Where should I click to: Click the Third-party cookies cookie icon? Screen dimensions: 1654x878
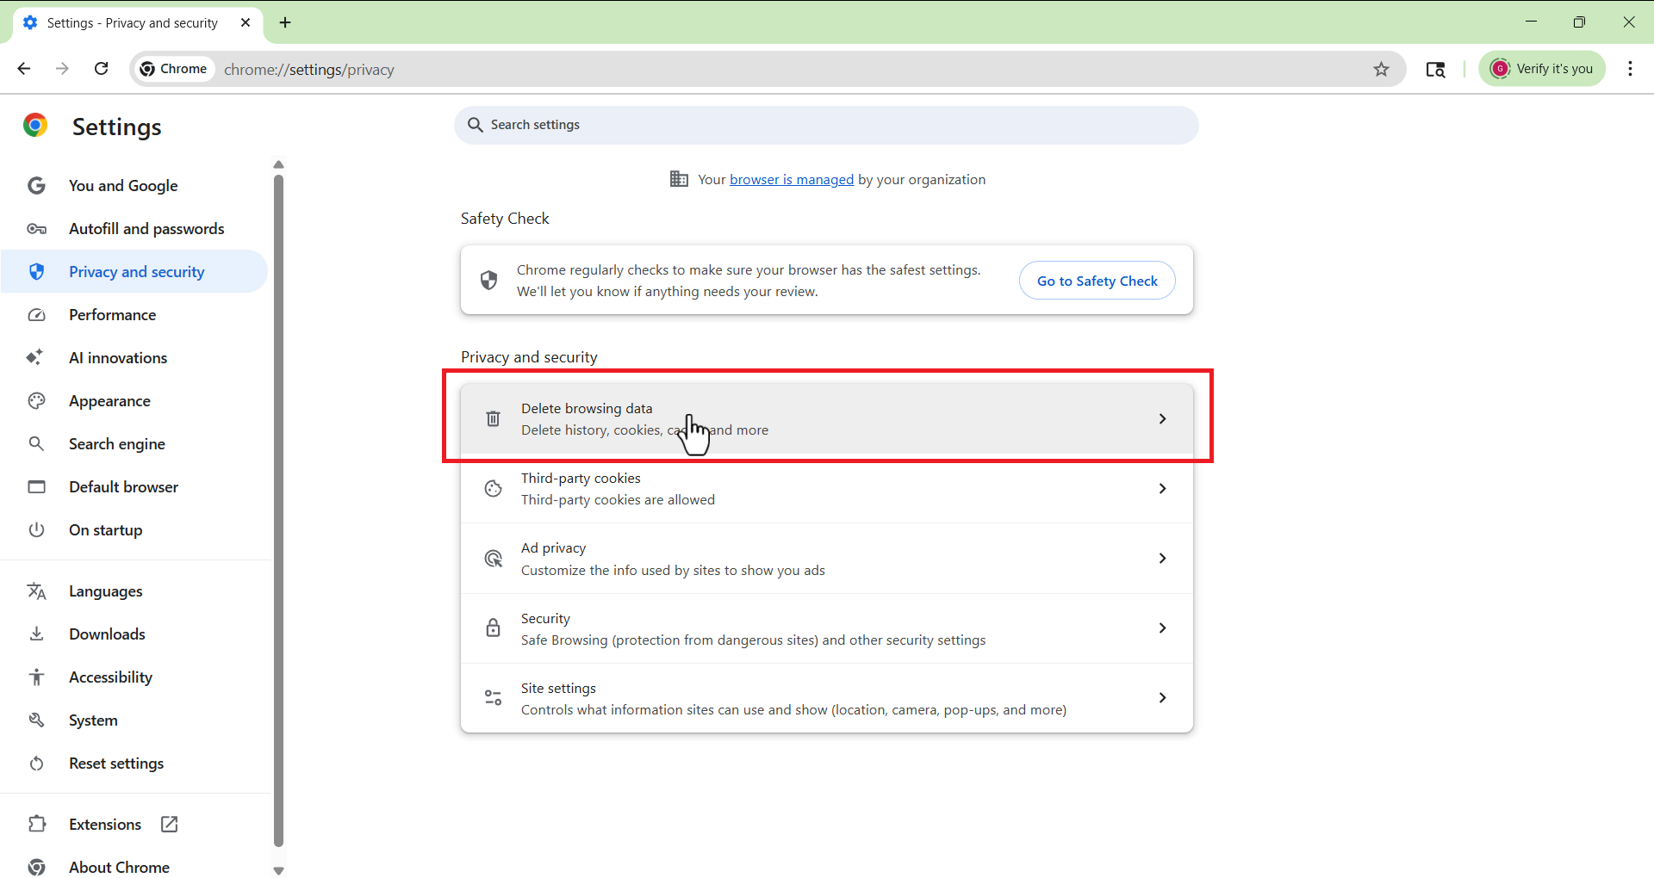(493, 489)
